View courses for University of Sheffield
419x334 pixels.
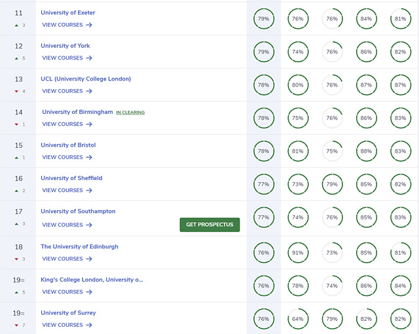(x=63, y=191)
